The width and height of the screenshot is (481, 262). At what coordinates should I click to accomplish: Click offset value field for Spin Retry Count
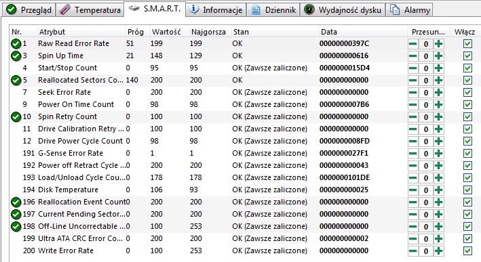click(x=426, y=117)
